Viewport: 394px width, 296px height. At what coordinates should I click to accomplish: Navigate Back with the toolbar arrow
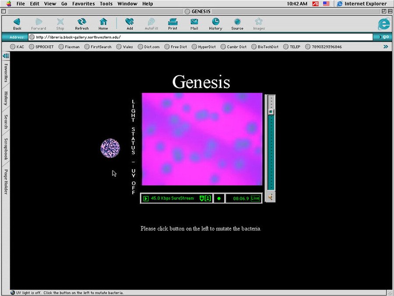coord(17,24)
